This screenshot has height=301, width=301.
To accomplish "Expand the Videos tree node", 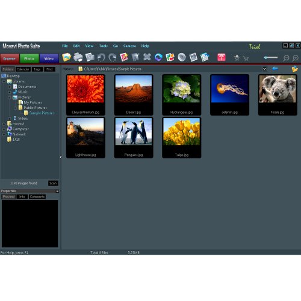I will [x=10, y=119].
